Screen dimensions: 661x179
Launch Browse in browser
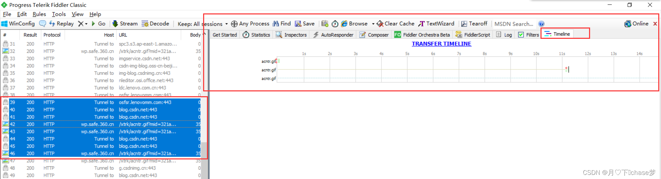[354, 24]
